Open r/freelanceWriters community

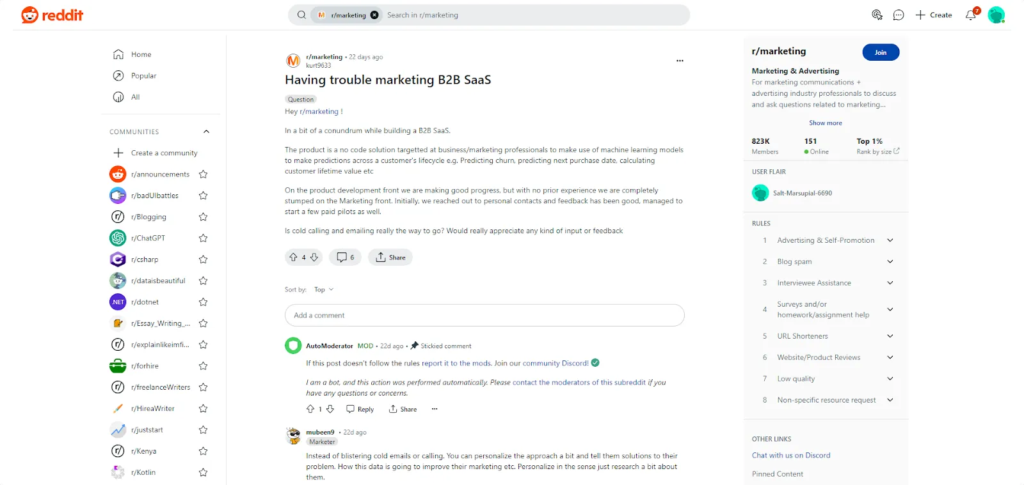[161, 387]
